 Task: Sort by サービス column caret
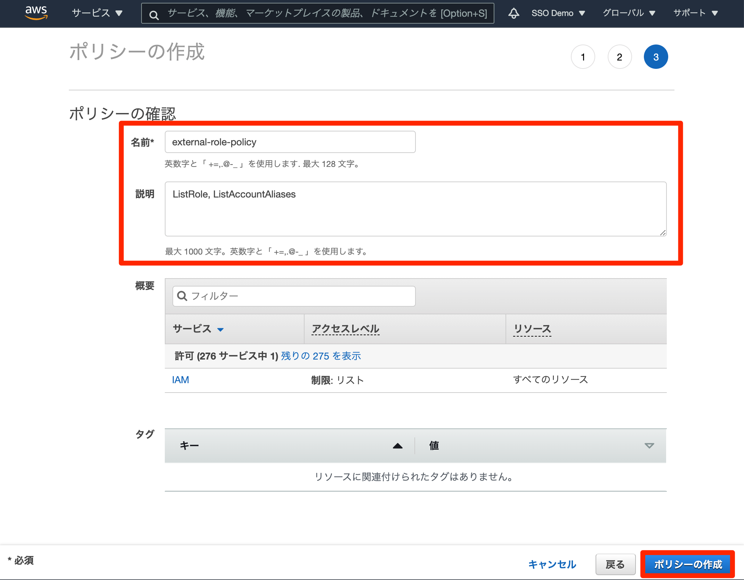[220, 330]
